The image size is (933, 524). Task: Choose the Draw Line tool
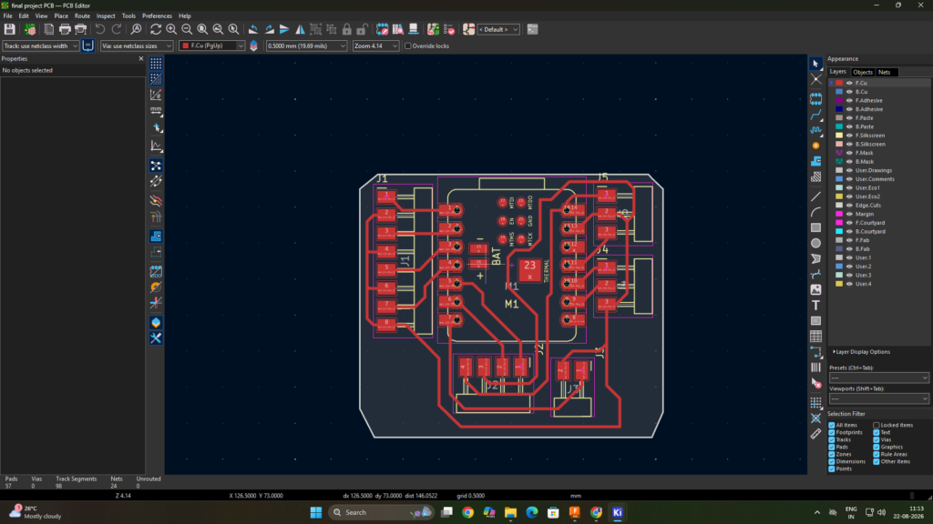click(x=815, y=196)
